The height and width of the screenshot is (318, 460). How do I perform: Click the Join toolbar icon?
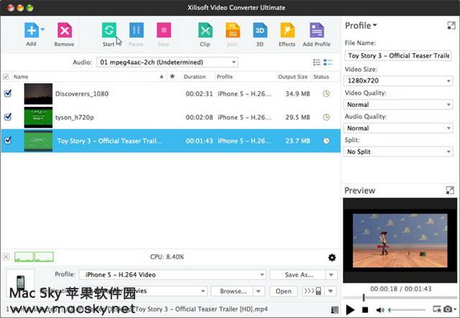[x=233, y=30]
